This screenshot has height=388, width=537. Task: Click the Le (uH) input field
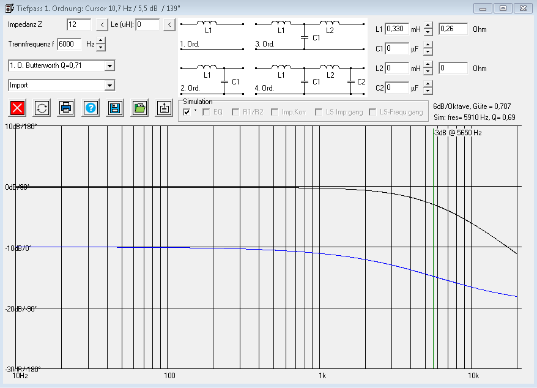[147, 24]
